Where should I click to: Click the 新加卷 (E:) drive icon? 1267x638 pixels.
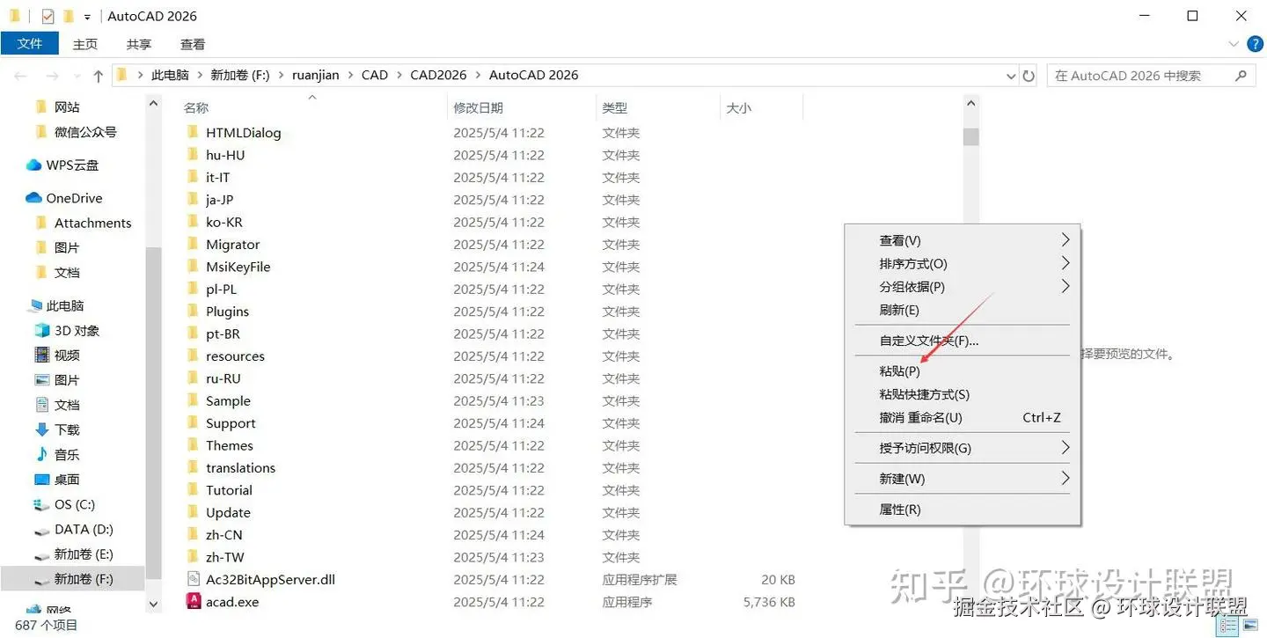tap(41, 554)
